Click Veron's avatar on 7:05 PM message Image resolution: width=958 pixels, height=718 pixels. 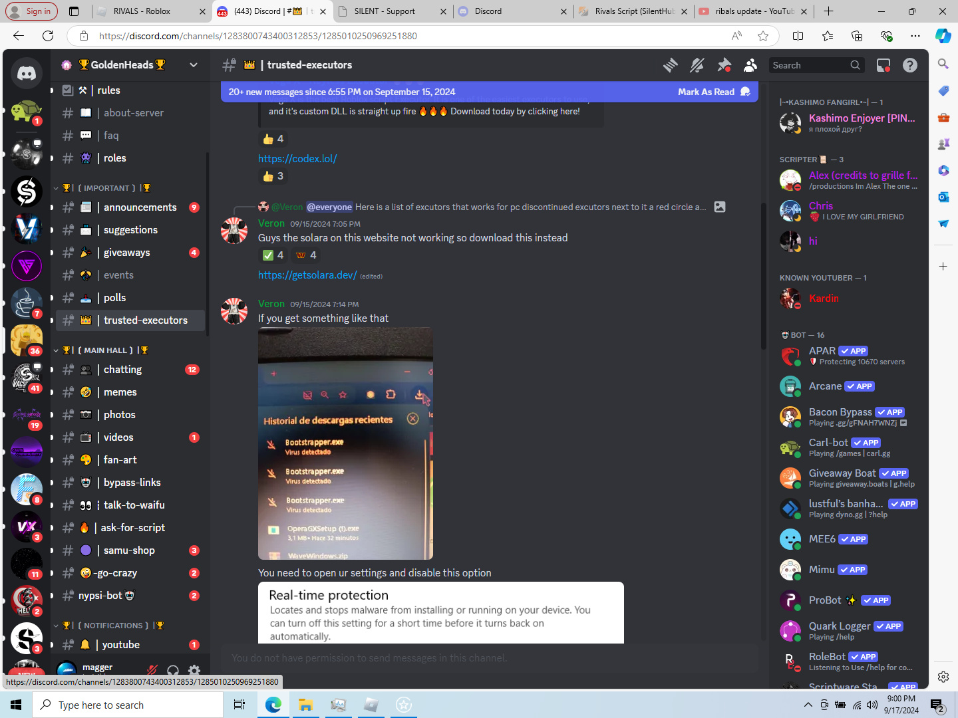[234, 231]
